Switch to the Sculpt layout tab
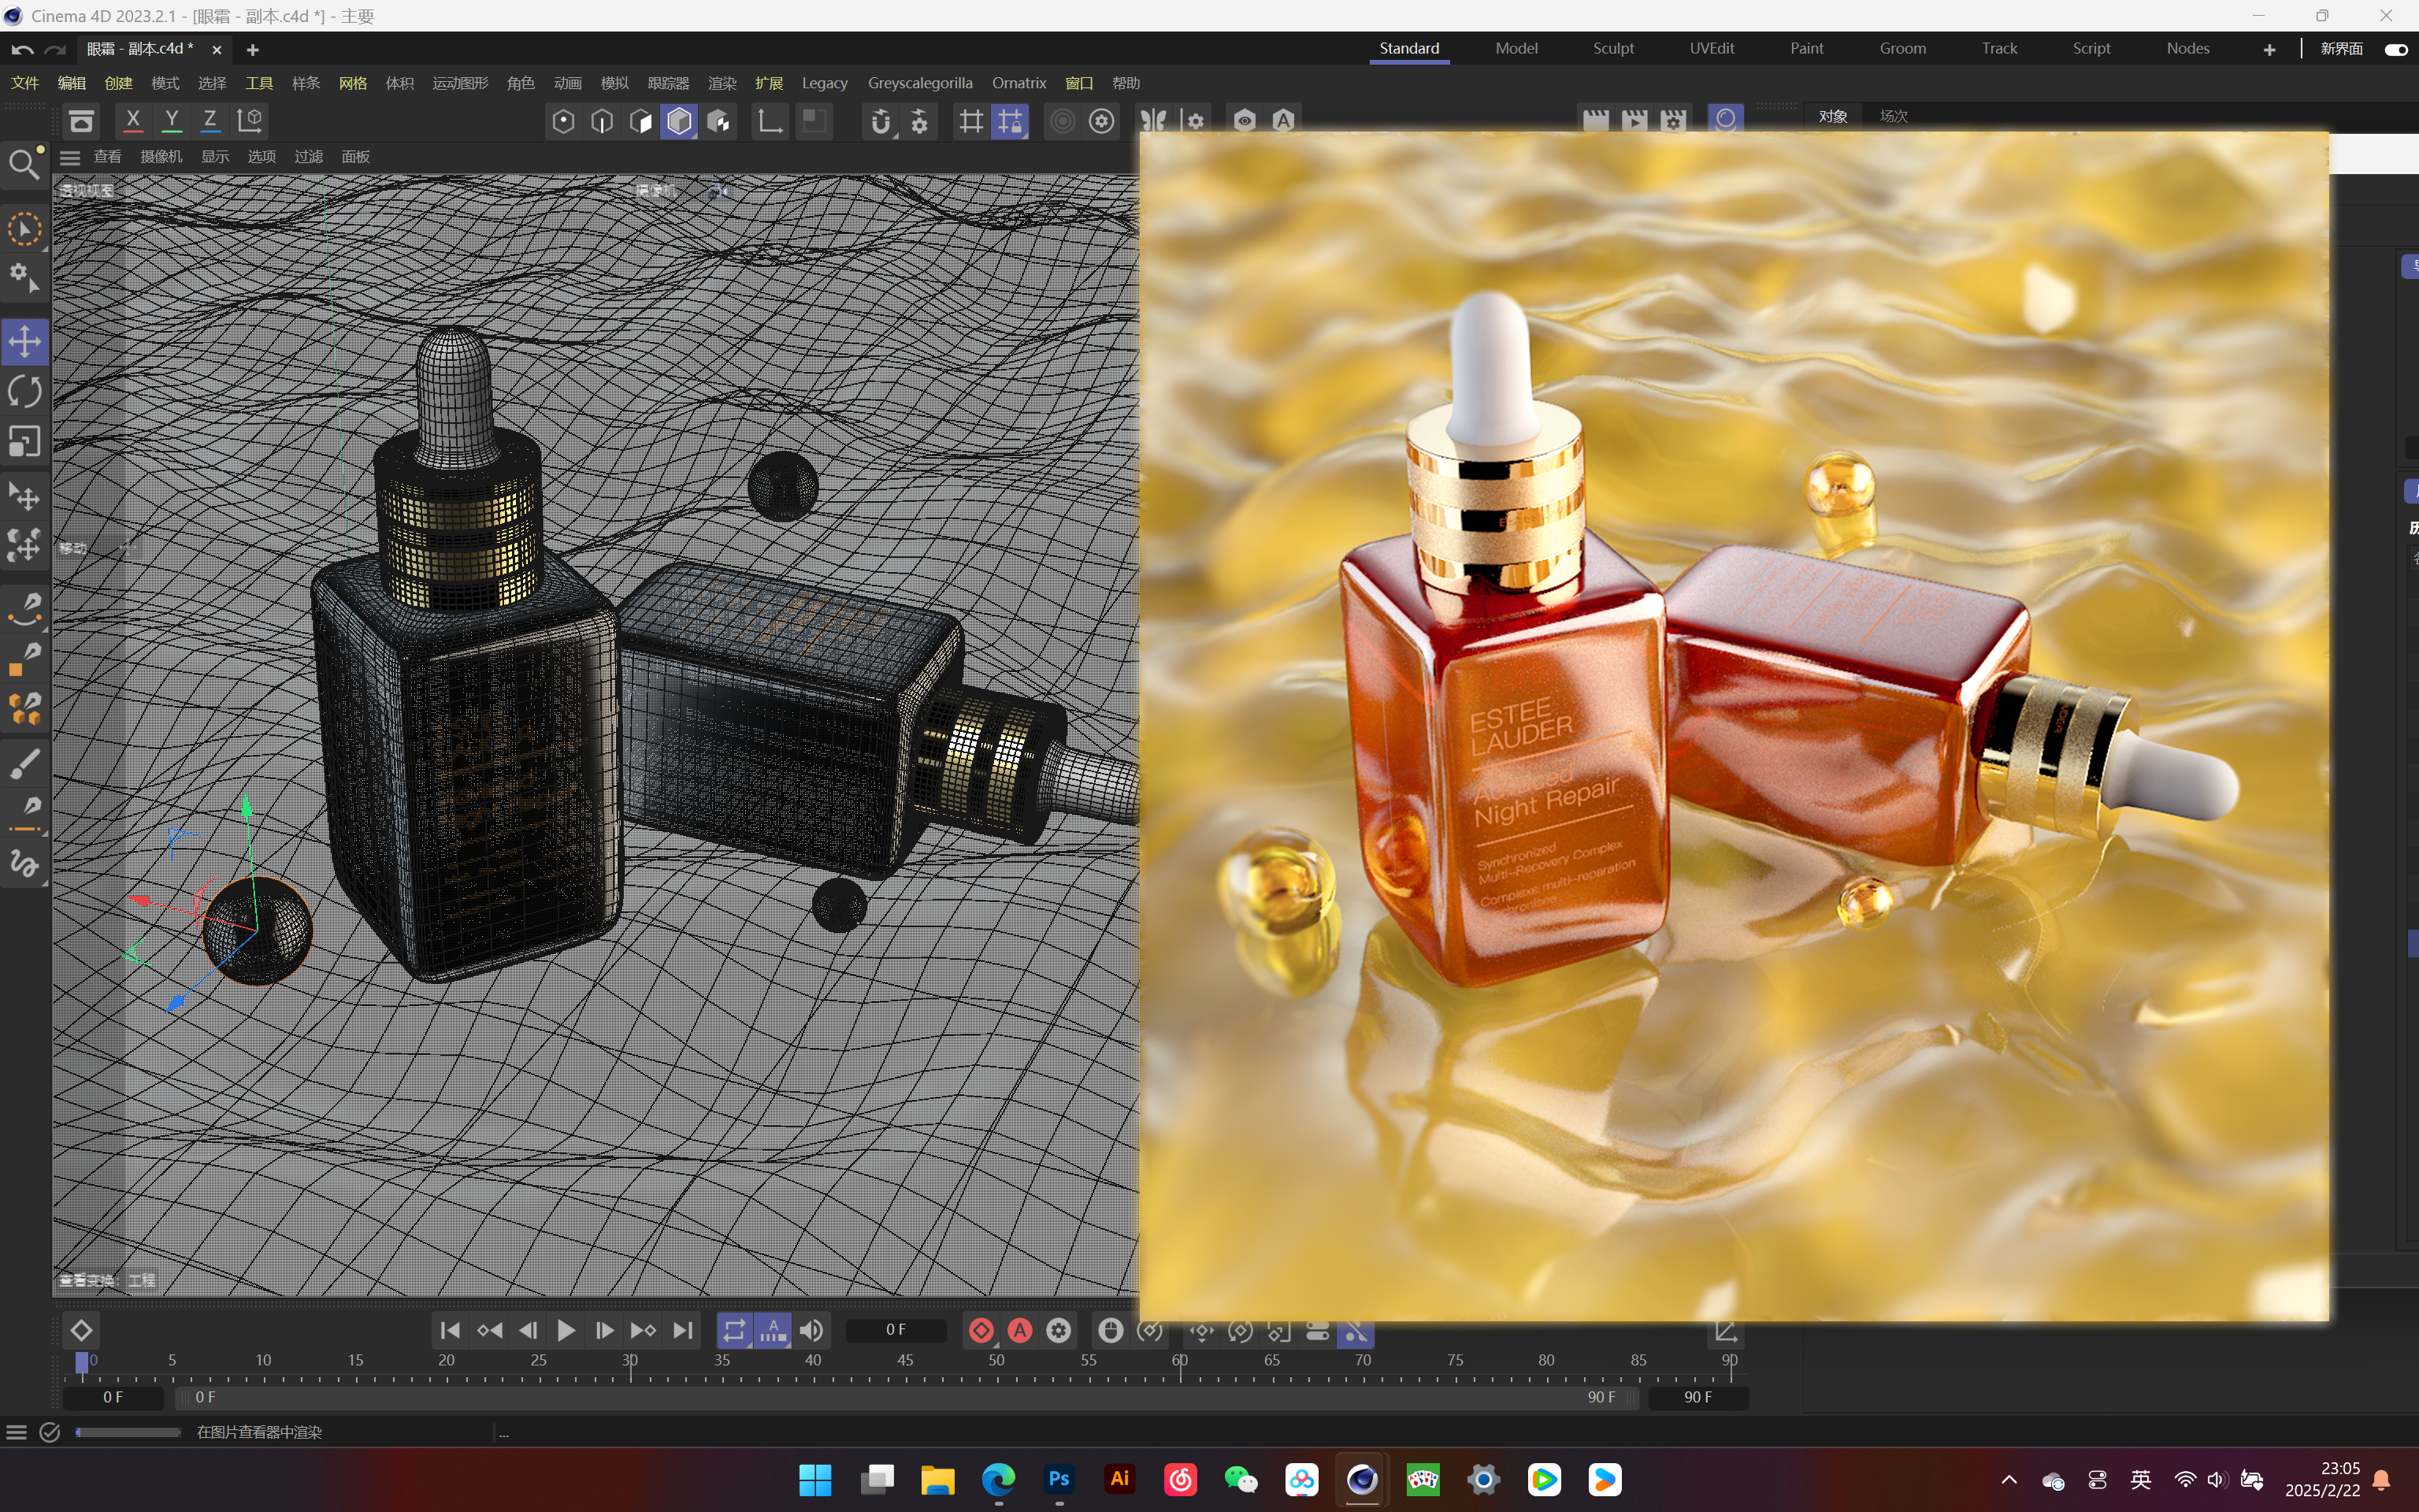The width and height of the screenshot is (2419, 1512). pyautogui.click(x=1612, y=47)
